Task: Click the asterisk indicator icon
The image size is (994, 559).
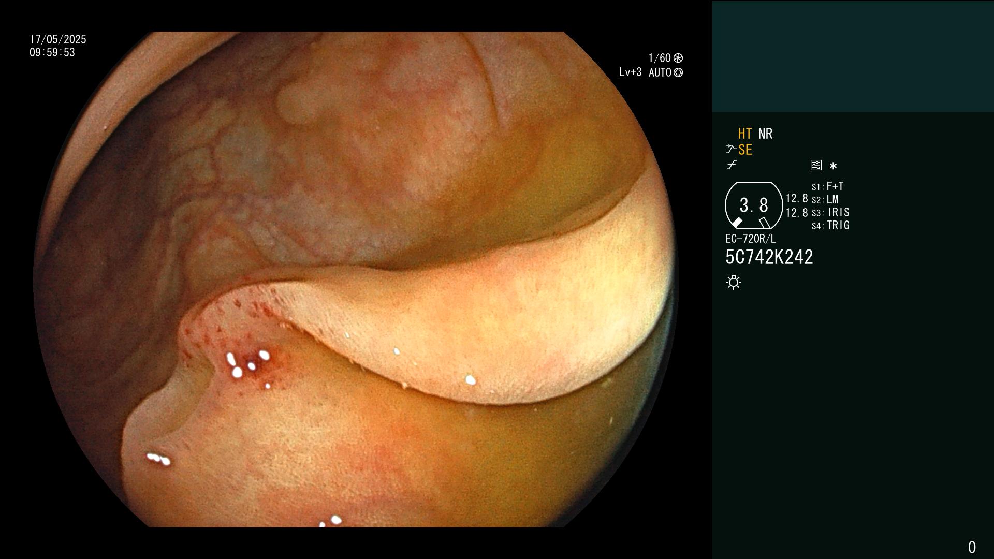Action: 833,166
